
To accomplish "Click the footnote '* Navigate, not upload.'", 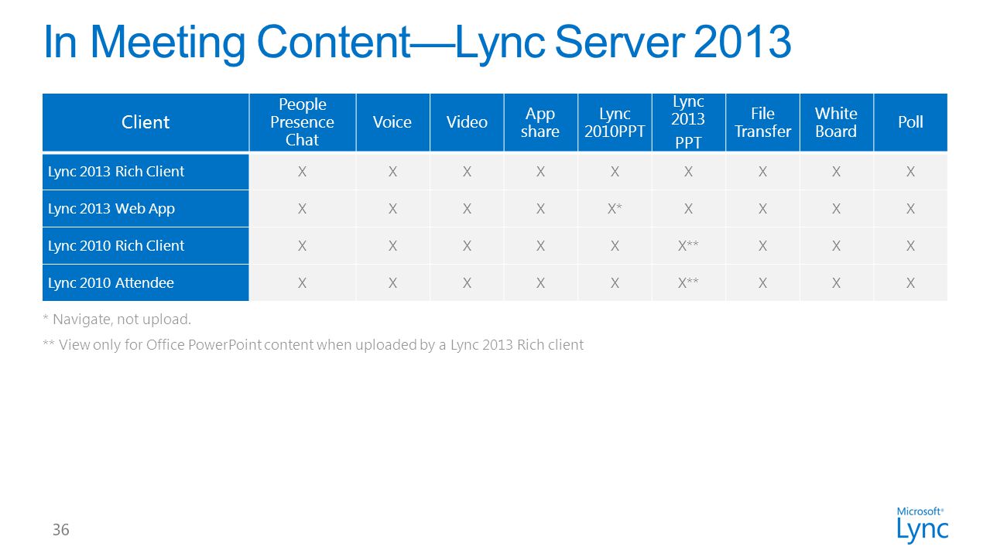I will tap(117, 320).
